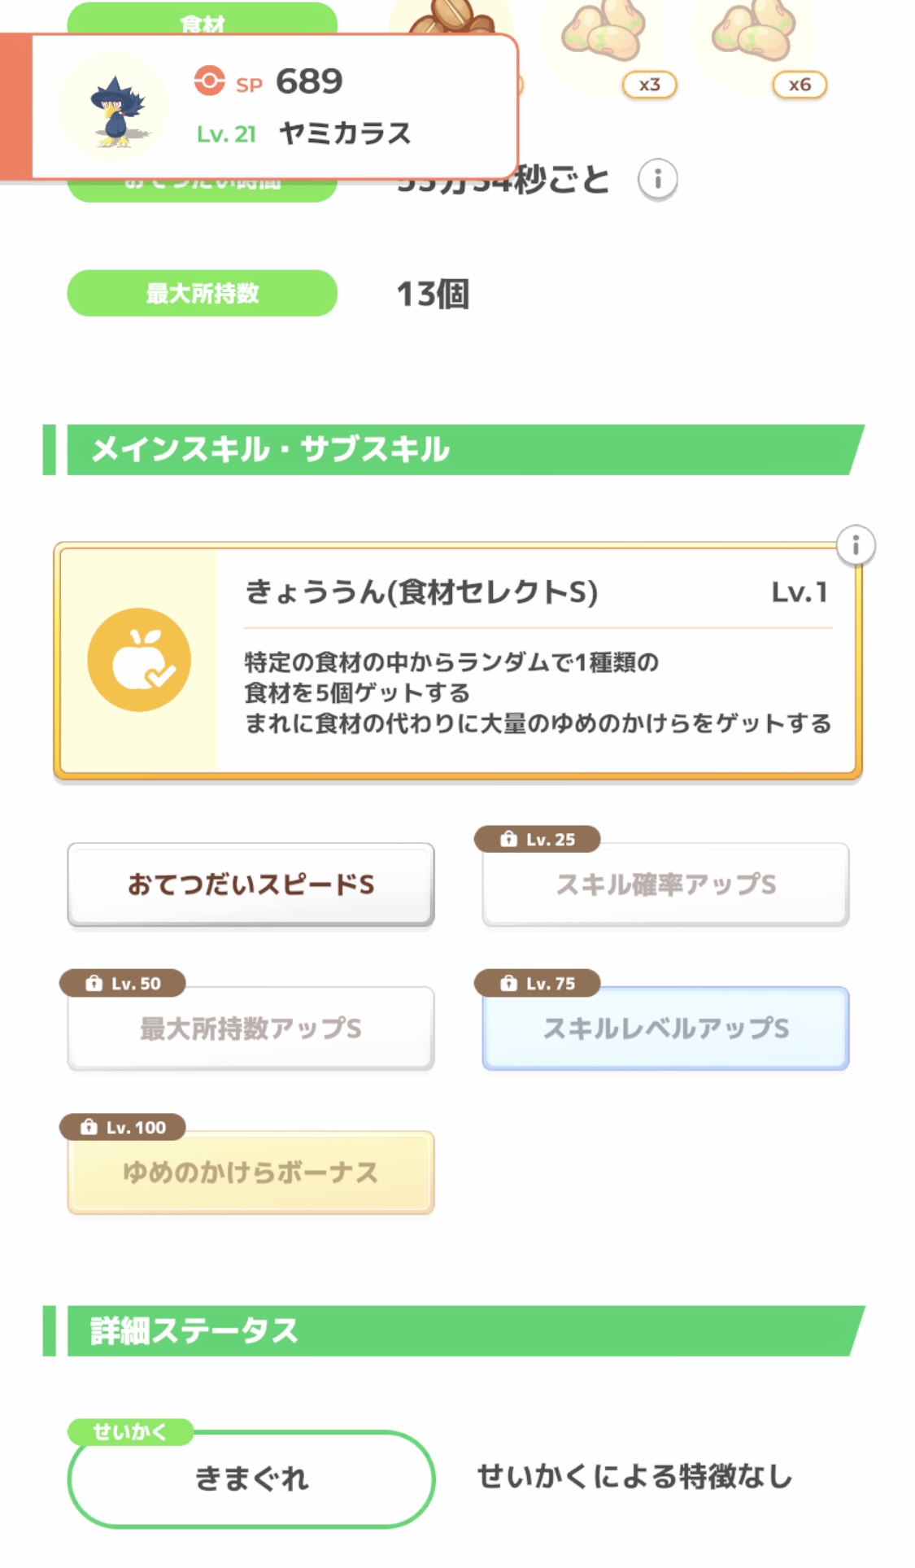Tap the gold ゆめのかけらボーナス sub skill
Image resolution: width=915 pixels, height=1568 pixels.
251,1173
